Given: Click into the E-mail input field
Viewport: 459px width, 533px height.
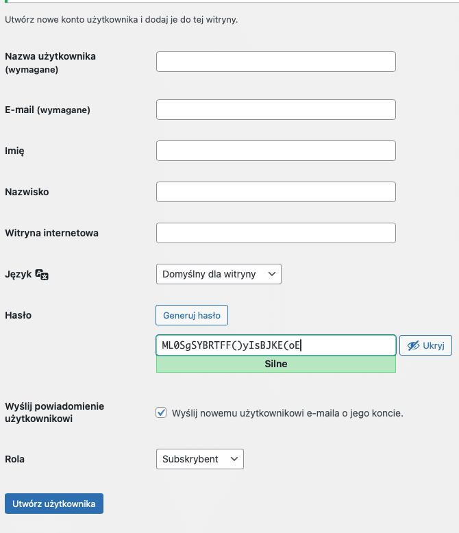Looking at the screenshot, I should [275, 110].
